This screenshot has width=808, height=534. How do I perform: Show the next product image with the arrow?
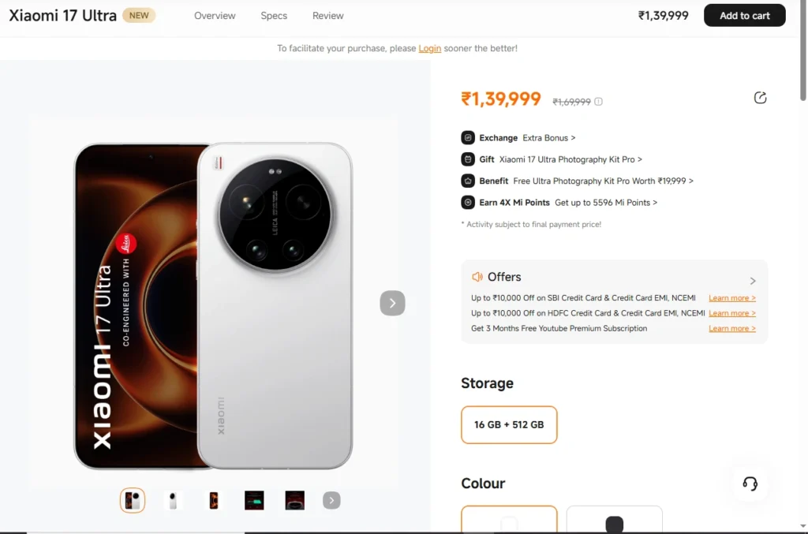click(x=392, y=303)
